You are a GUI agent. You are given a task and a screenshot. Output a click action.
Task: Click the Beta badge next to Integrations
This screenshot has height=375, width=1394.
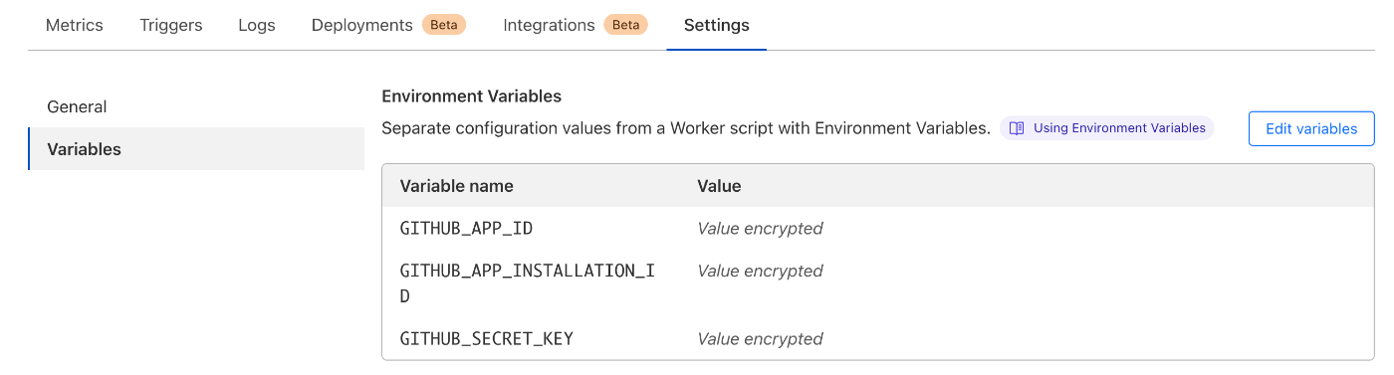pos(625,25)
